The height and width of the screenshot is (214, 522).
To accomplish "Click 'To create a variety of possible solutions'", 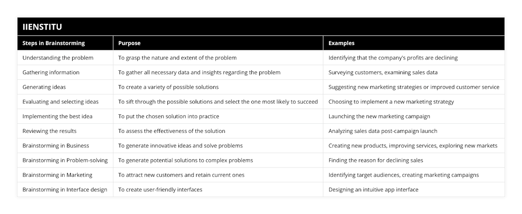I will (168, 87).
